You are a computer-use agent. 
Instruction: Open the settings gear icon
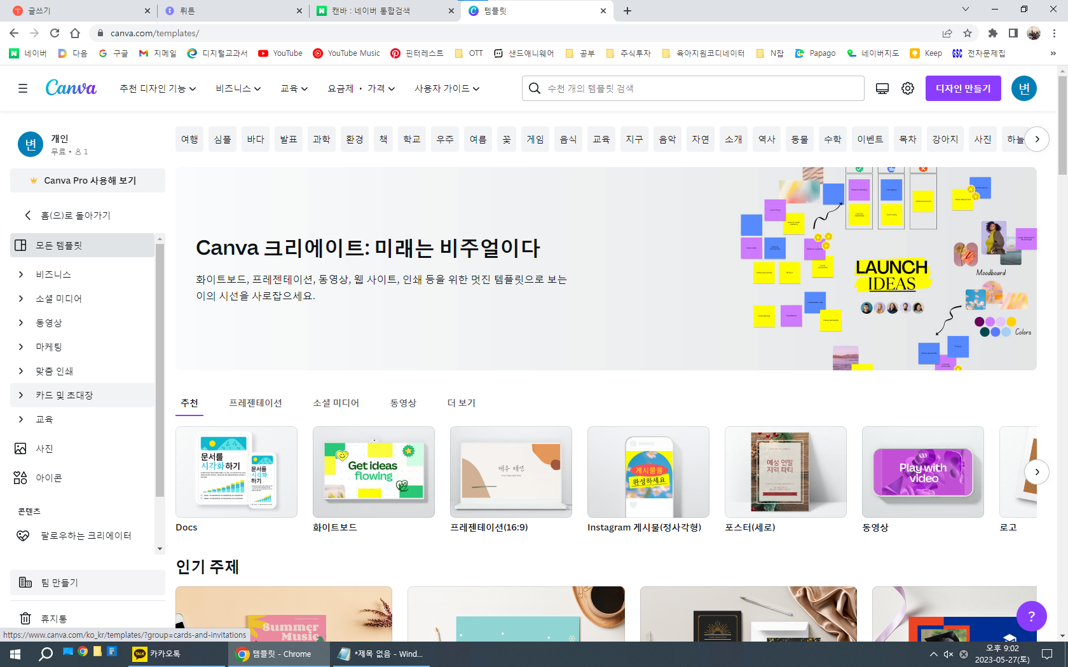pyautogui.click(x=908, y=88)
